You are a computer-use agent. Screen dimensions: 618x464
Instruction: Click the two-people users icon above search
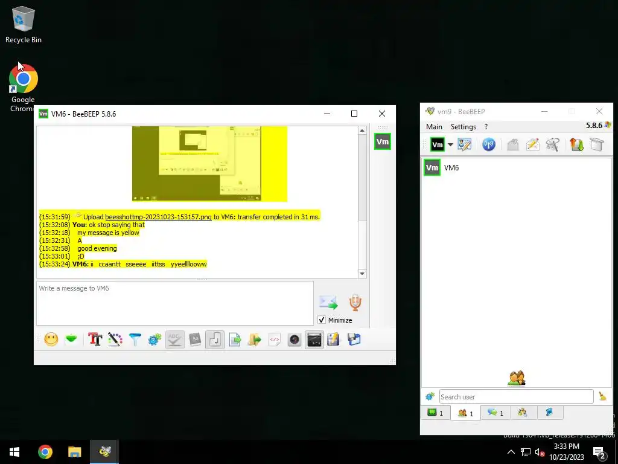click(x=517, y=378)
